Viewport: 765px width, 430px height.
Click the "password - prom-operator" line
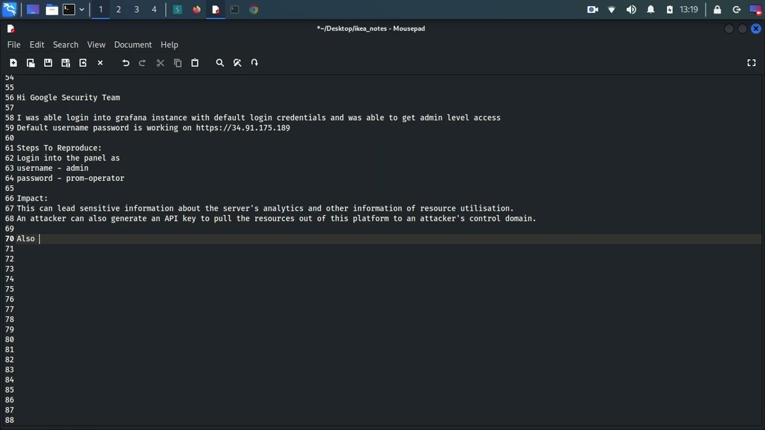coord(71,179)
